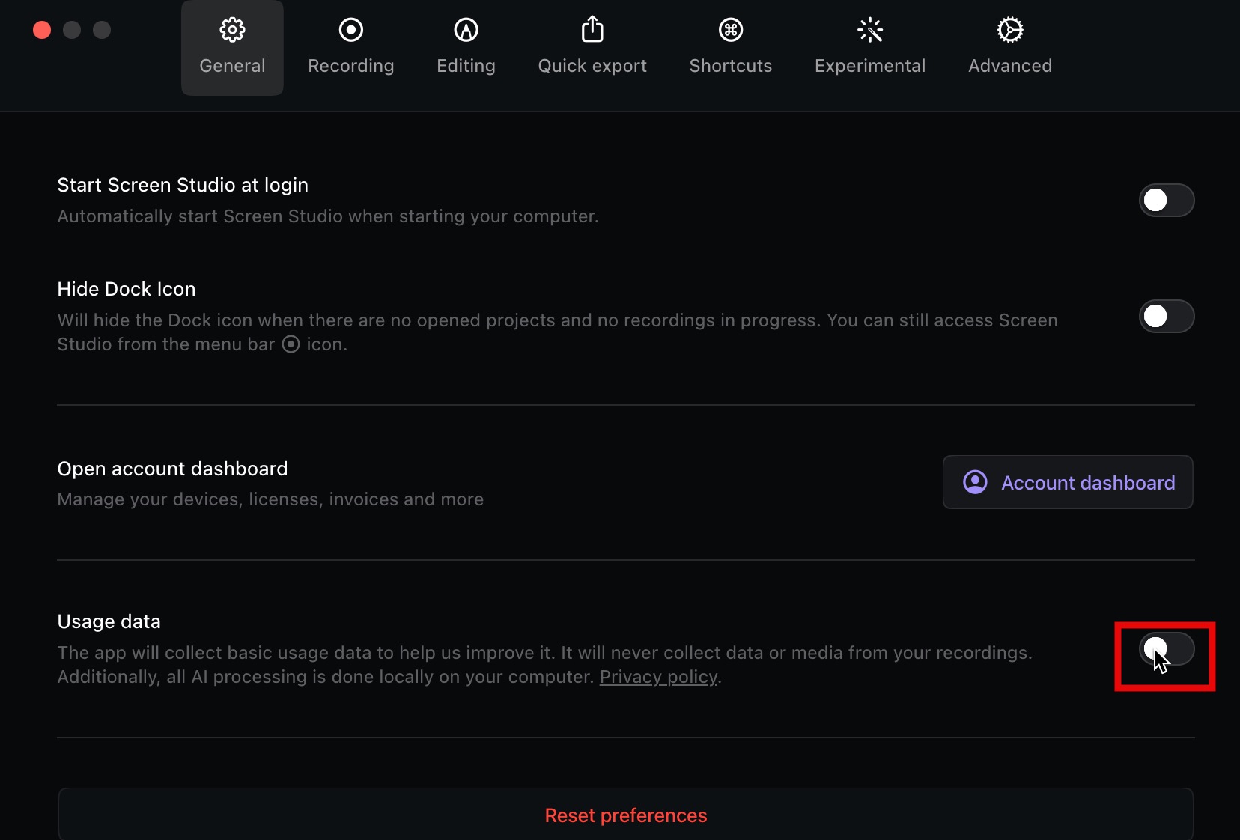Open the Account dashboard button text
The height and width of the screenshot is (840, 1240).
(1088, 483)
